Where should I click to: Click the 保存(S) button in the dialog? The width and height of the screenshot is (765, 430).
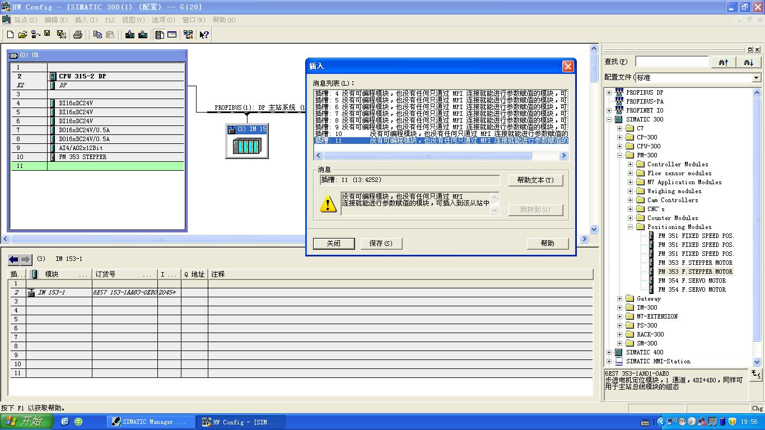tap(381, 244)
